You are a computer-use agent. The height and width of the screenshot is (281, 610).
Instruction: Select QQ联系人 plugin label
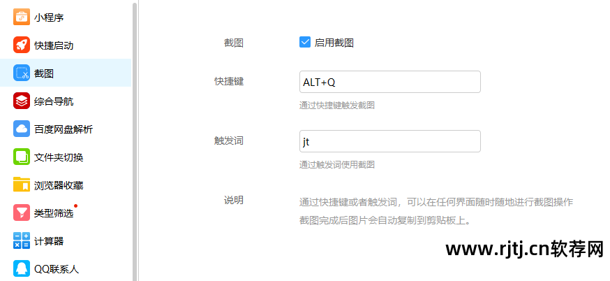coord(57,269)
